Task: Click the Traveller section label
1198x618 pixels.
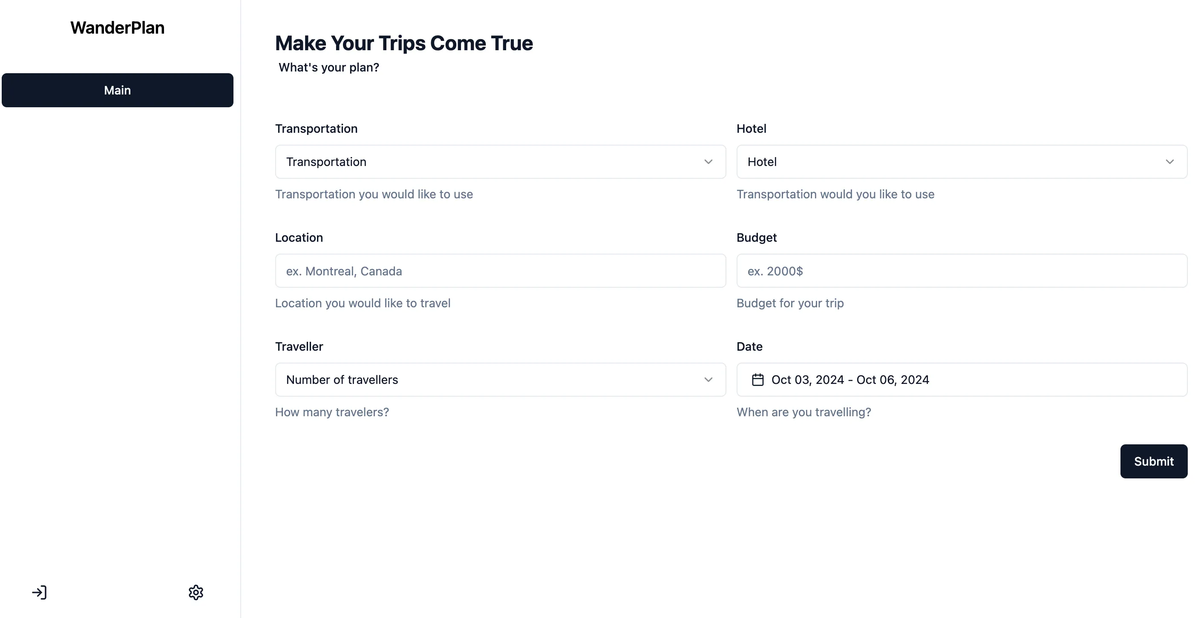Action: [299, 346]
